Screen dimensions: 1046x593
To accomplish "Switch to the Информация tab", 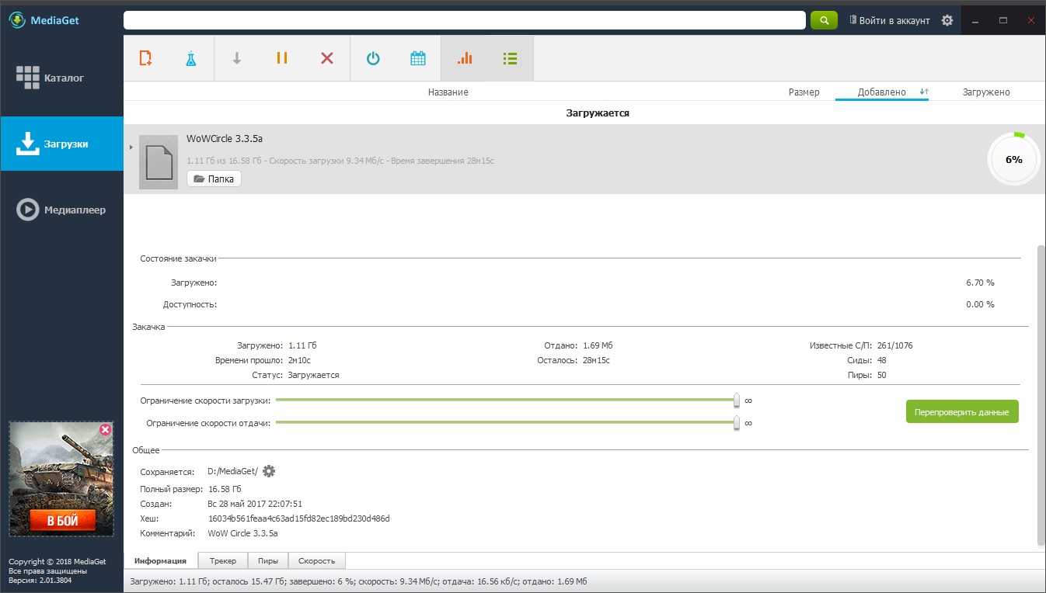I will coord(160,560).
